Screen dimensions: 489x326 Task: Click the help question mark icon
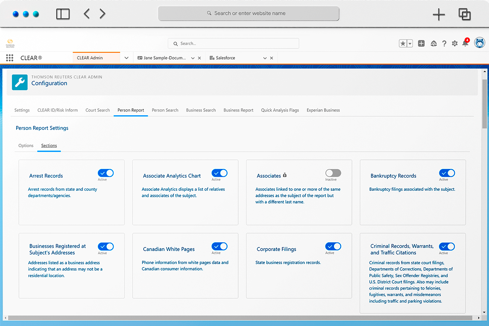444,43
